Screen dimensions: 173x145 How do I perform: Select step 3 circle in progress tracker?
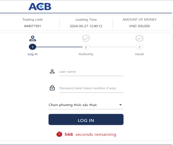pyautogui.click(x=139, y=47)
